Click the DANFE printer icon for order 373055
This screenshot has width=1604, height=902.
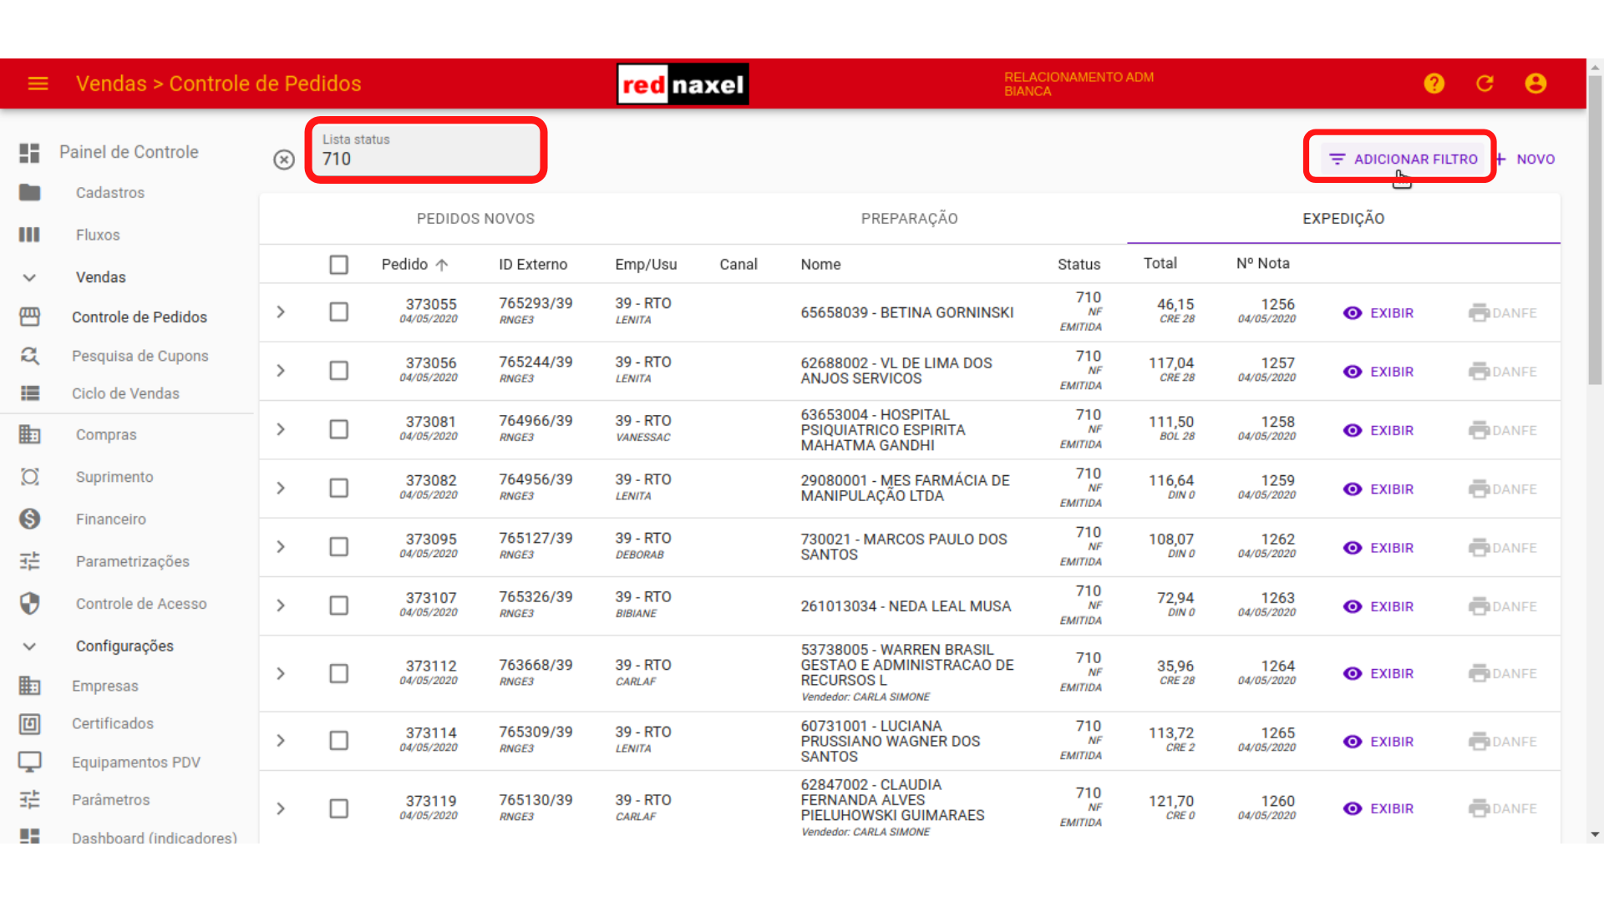tap(1479, 313)
